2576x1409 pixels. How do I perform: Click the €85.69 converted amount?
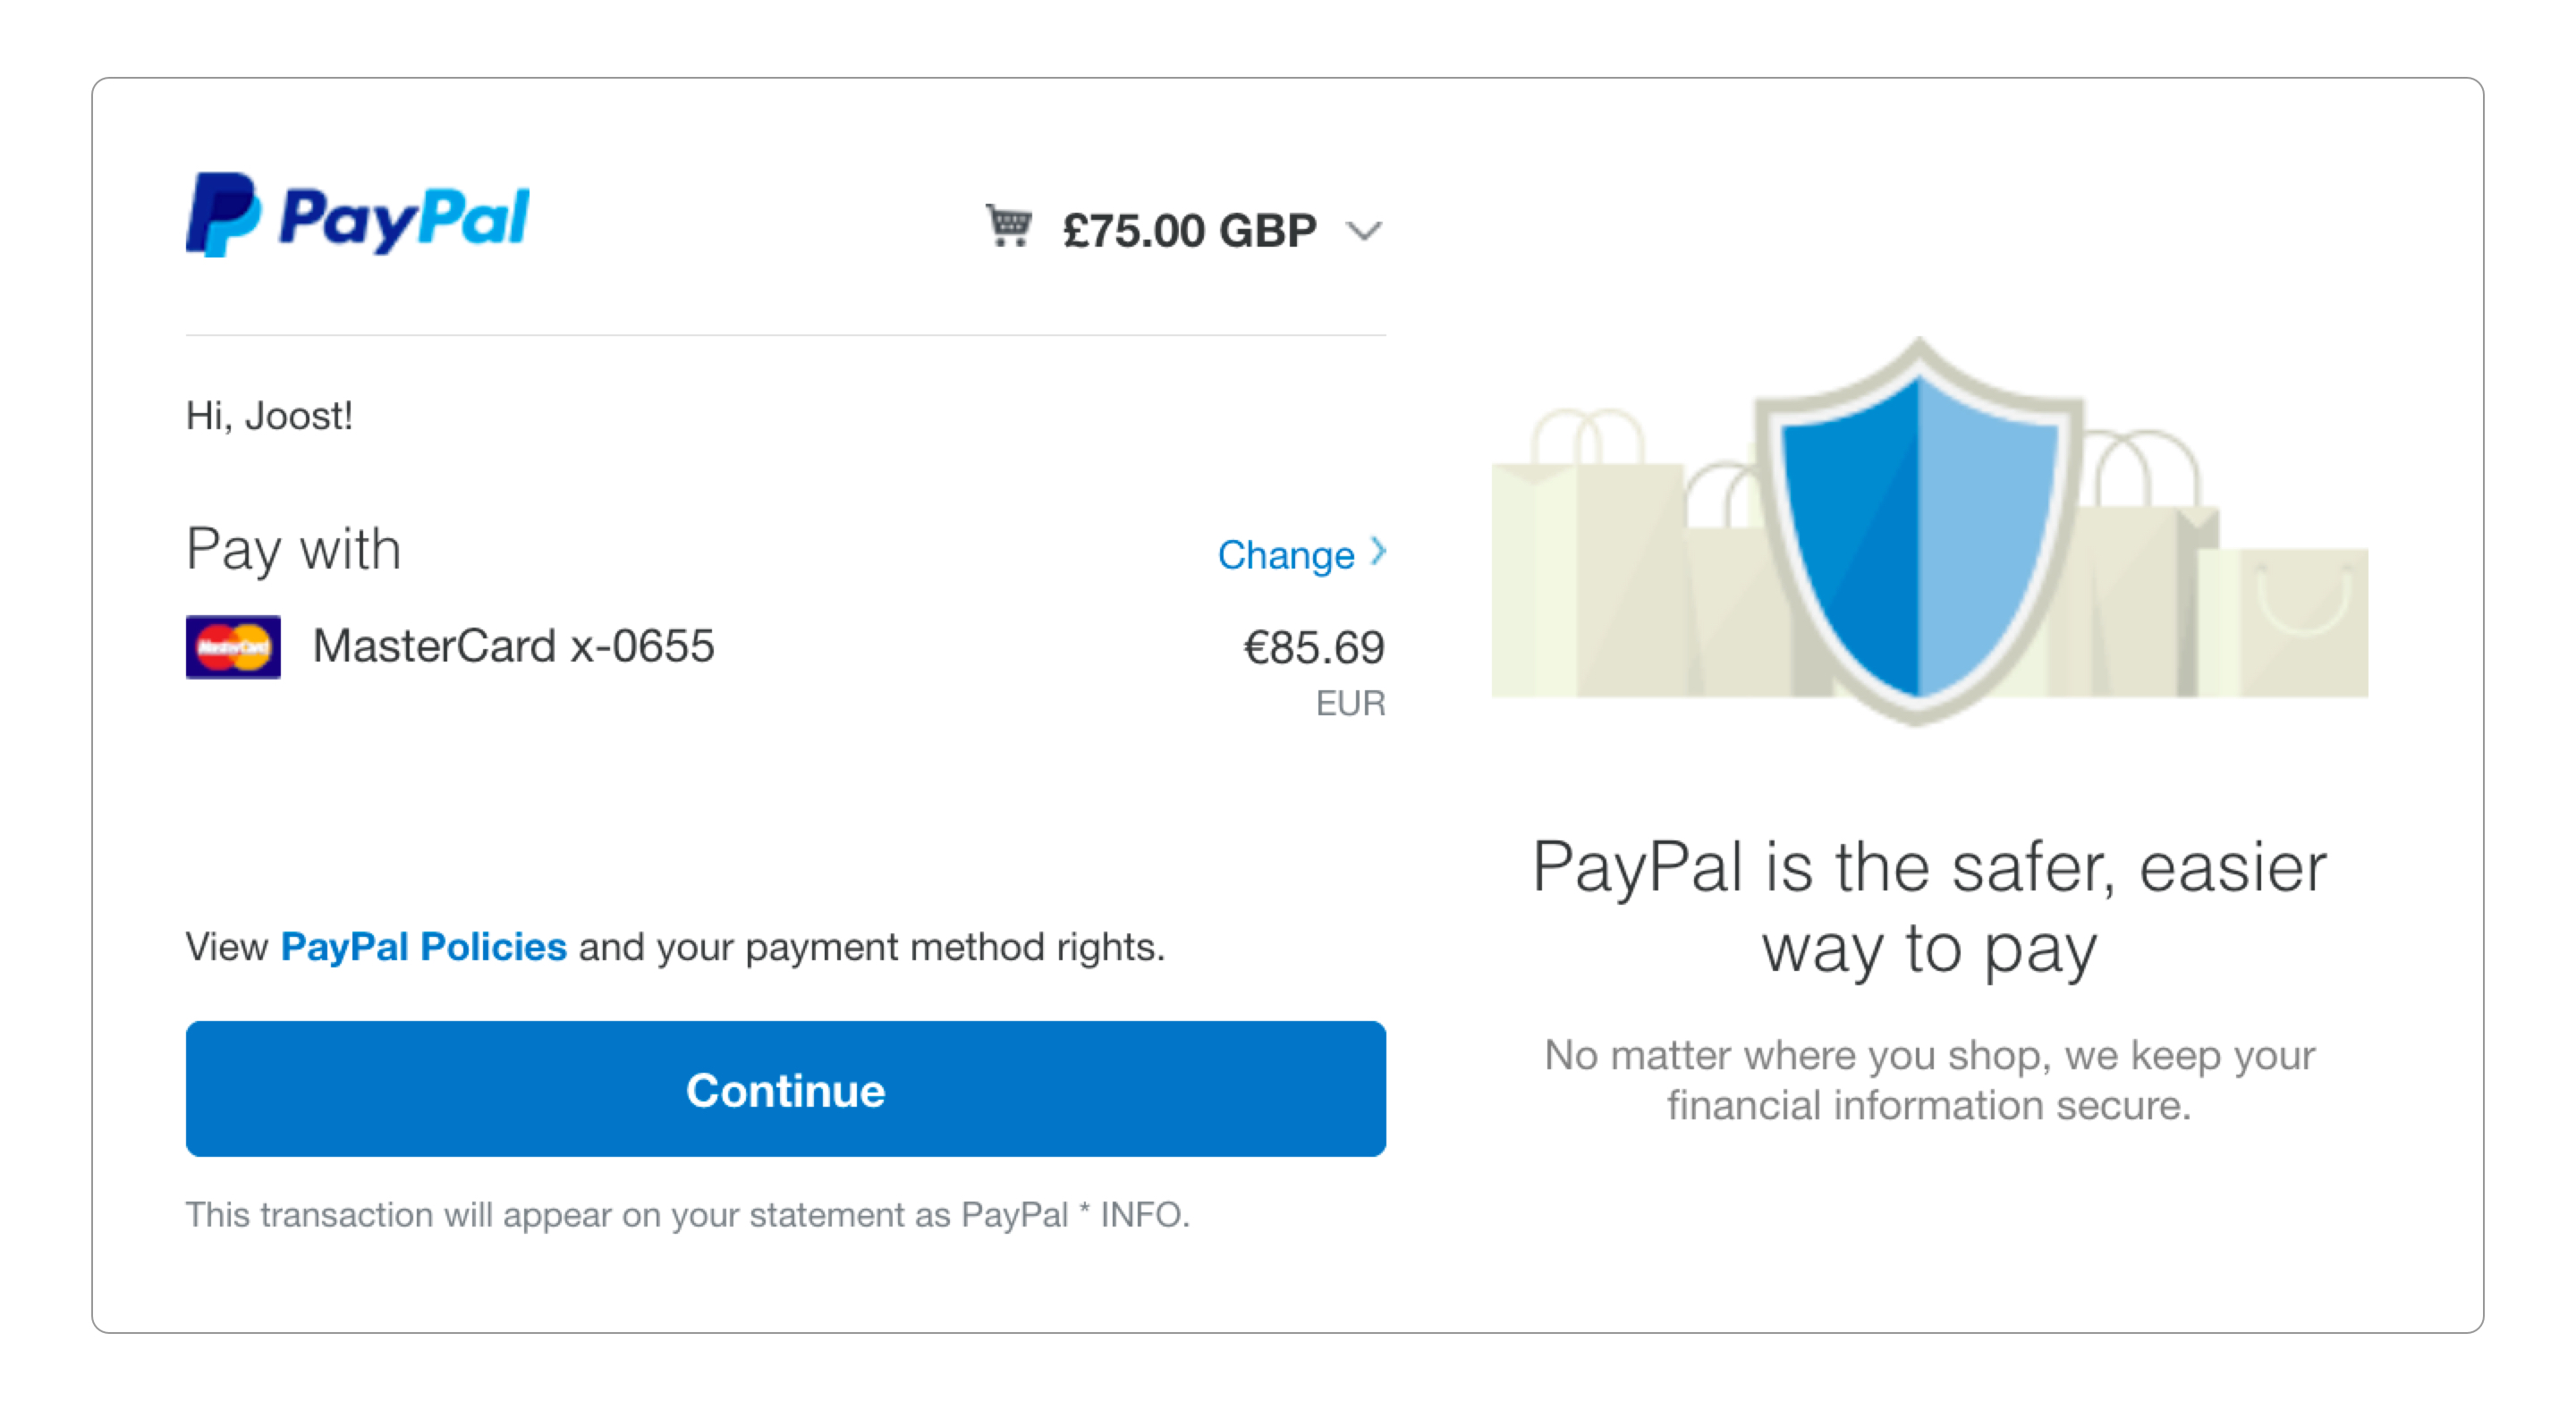(x=1313, y=647)
